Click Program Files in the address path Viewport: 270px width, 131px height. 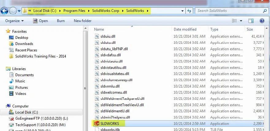click(74, 11)
